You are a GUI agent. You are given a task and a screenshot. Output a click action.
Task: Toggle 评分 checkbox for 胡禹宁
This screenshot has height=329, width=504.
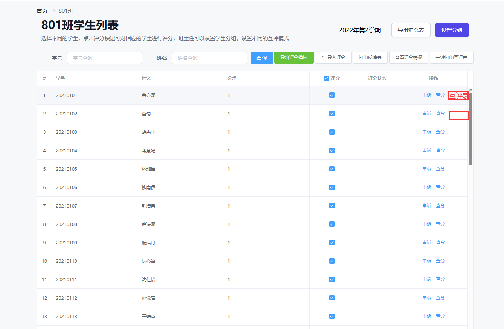[x=332, y=132]
